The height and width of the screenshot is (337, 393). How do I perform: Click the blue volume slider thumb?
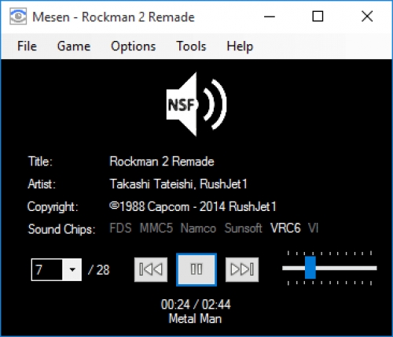[x=310, y=268]
